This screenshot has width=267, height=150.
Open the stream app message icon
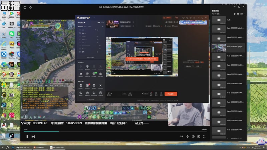[x=183, y=18]
